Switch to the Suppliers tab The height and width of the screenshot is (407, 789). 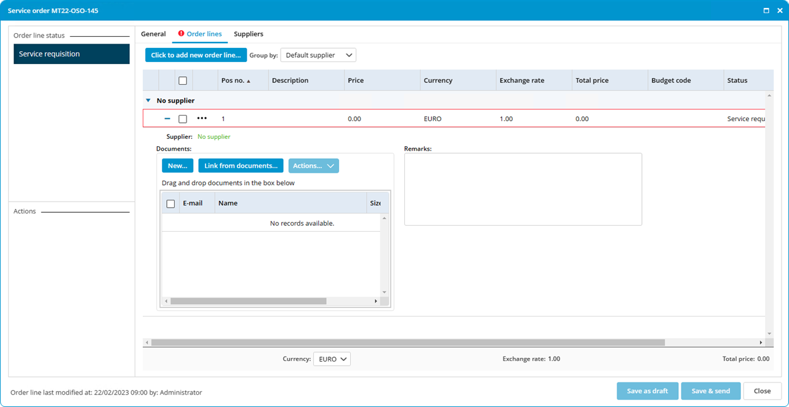click(249, 34)
